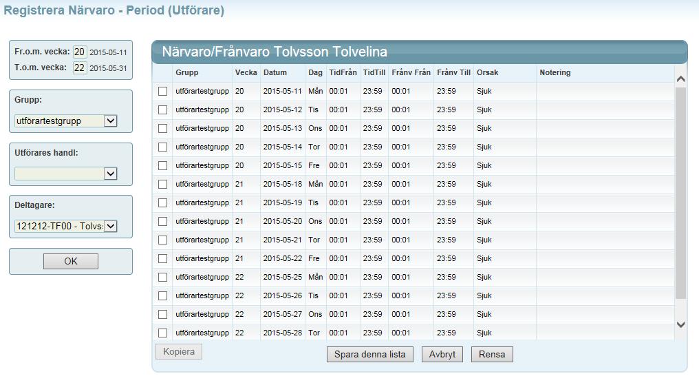Click the Avbryt button

coord(442,354)
